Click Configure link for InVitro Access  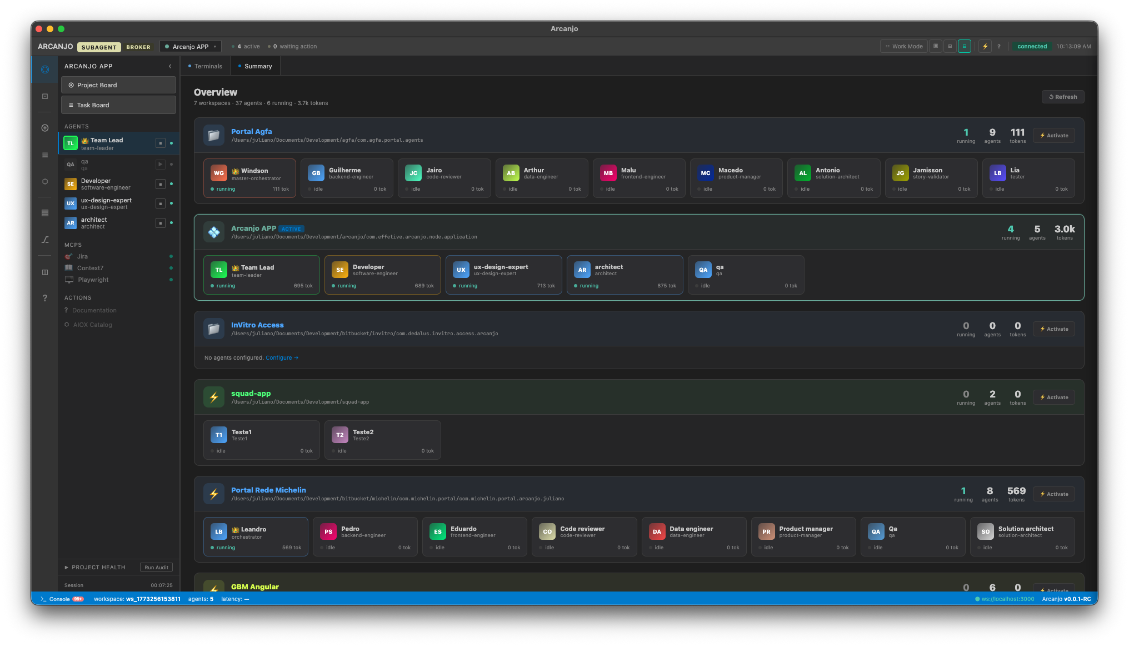(x=281, y=357)
